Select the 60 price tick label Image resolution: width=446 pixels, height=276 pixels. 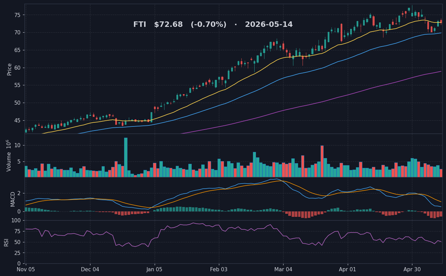click(18, 68)
